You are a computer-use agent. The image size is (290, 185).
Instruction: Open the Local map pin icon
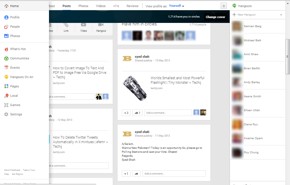coord(6,96)
